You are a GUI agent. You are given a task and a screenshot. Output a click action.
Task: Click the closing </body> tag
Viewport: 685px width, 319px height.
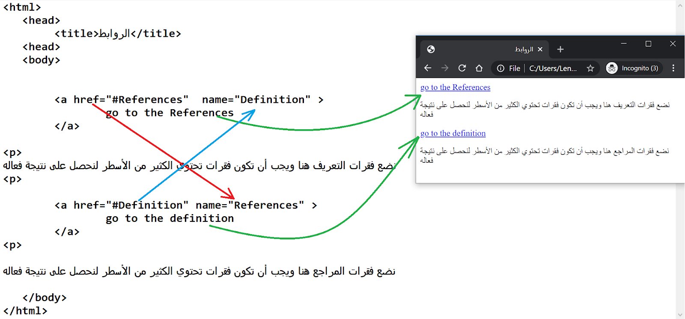45,298
